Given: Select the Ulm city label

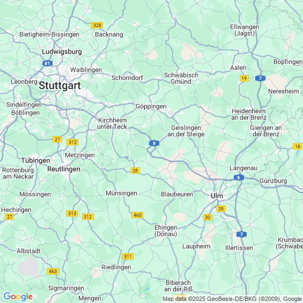Looking at the screenshot, I should 217,196.
